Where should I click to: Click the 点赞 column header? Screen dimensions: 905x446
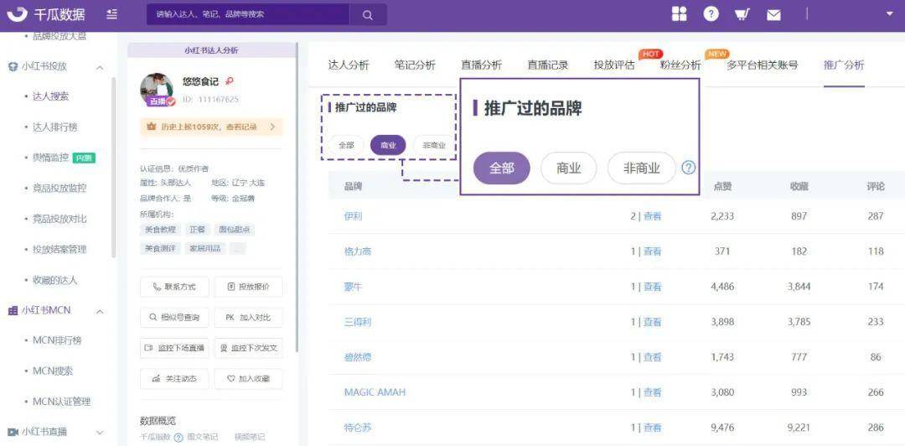722,186
